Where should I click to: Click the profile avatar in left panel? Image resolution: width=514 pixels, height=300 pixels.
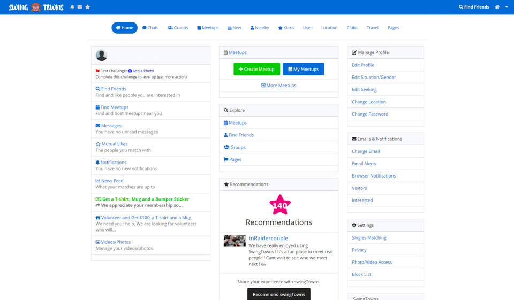(101, 55)
